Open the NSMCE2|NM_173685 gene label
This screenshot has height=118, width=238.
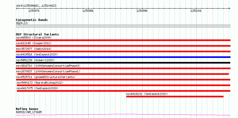point(29,112)
